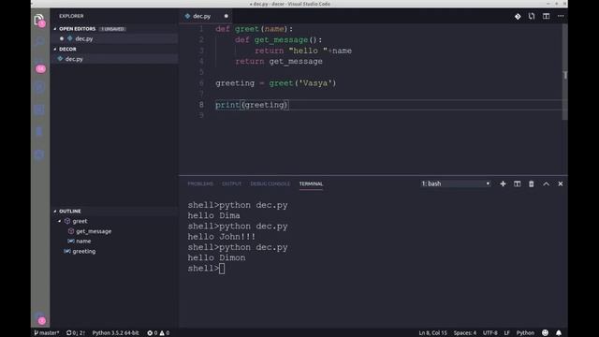This screenshot has width=599, height=337.
Task: Switch to the Debug Console tab
Action: [x=270, y=183]
